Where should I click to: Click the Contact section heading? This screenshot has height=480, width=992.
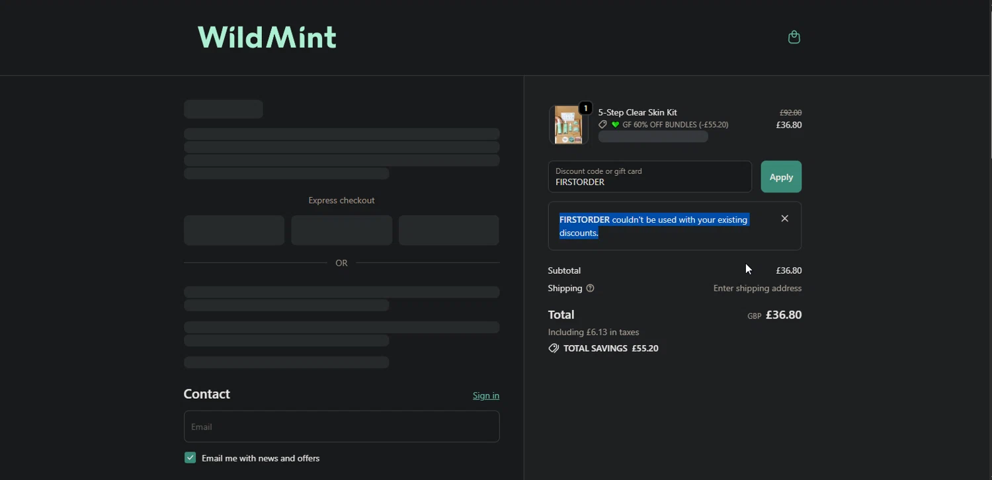tap(207, 394)
